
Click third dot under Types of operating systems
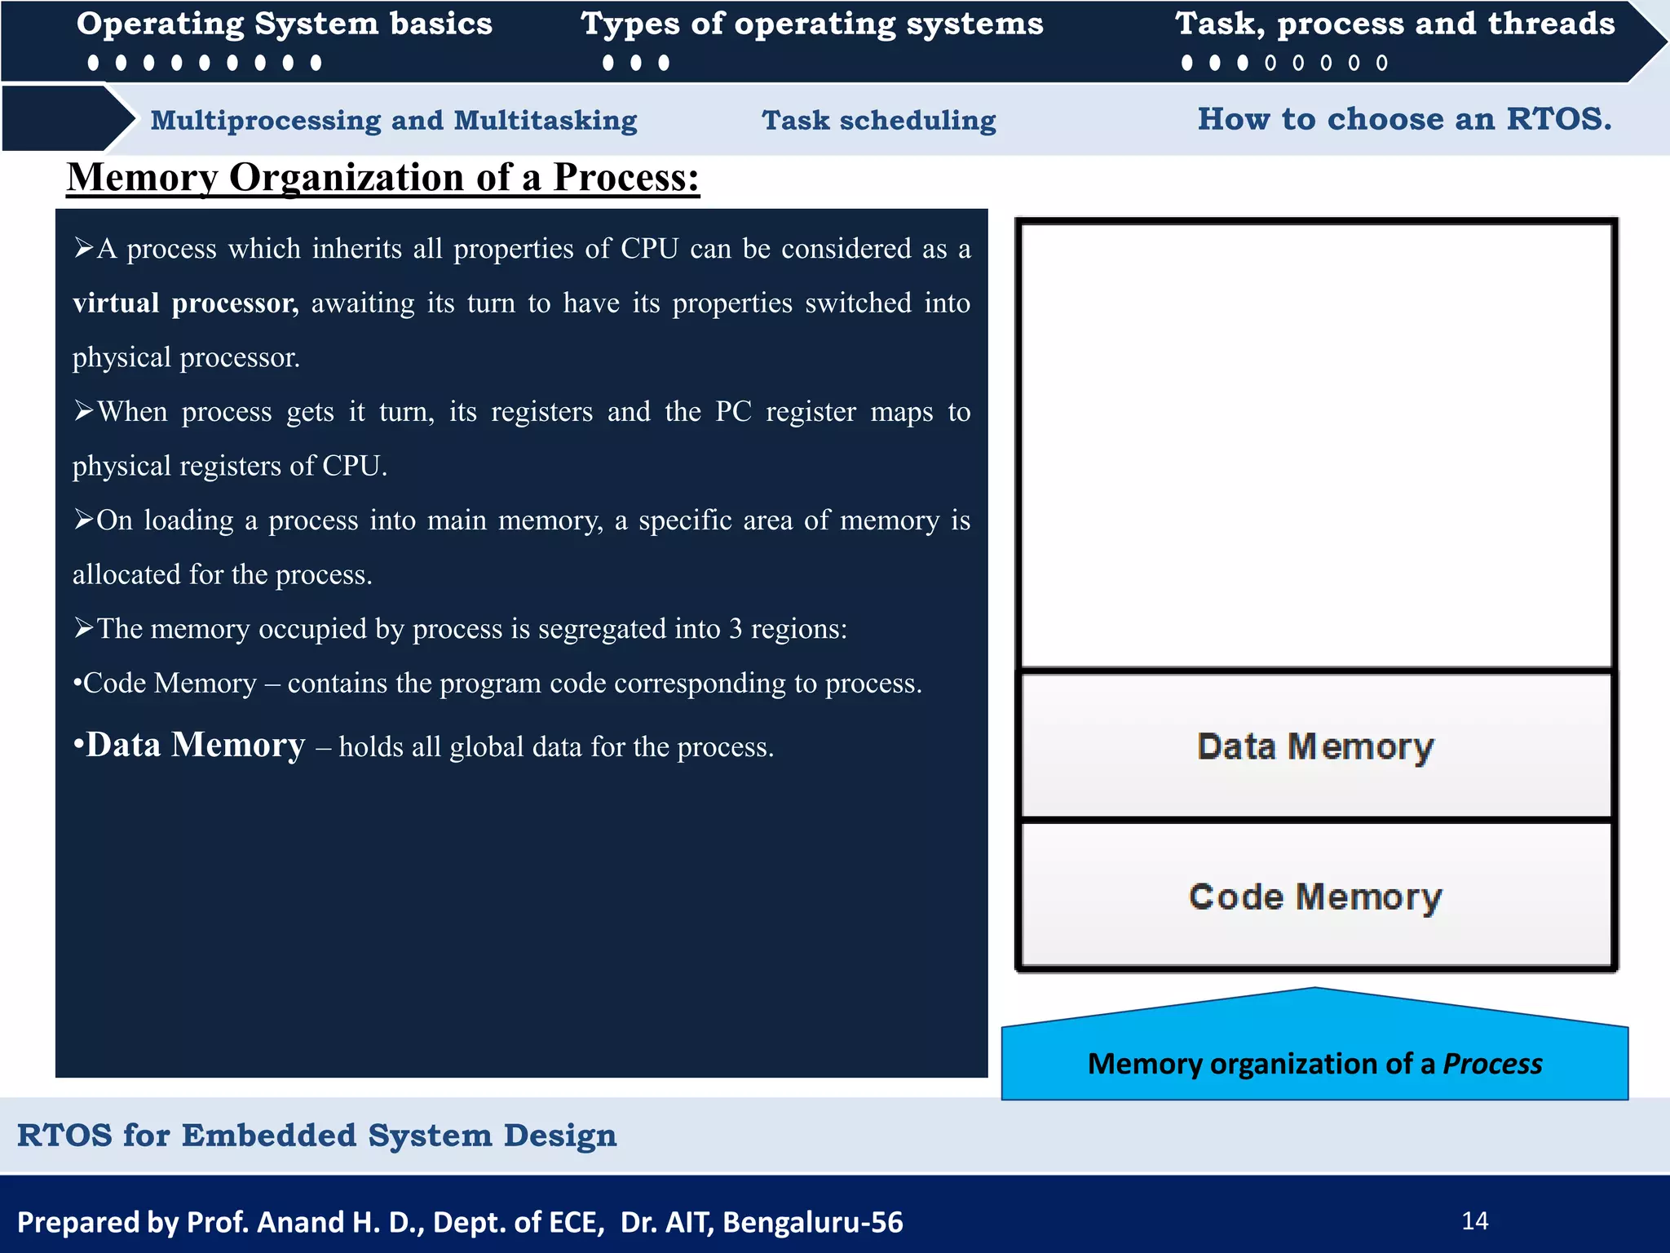(664, 63)
